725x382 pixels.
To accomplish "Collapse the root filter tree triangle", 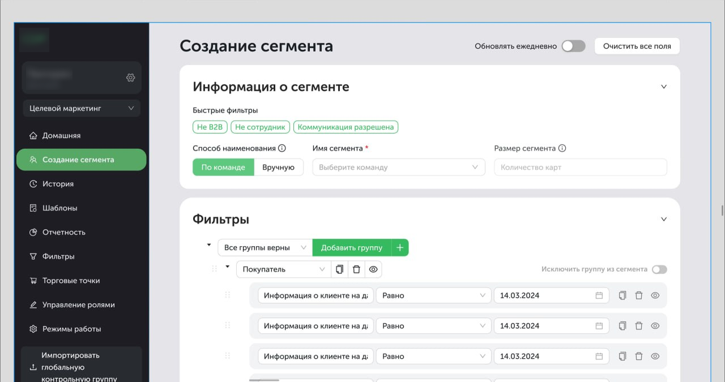I will [x=209, y=245].
